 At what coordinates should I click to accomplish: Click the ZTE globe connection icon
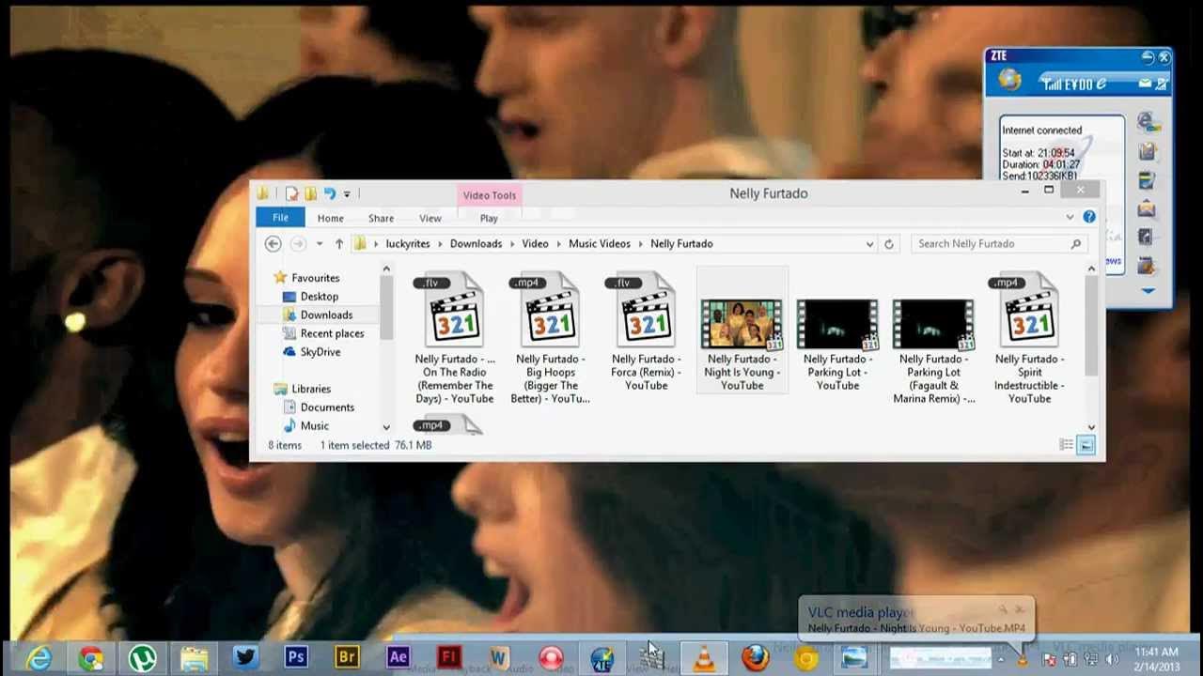(1009, 81)
